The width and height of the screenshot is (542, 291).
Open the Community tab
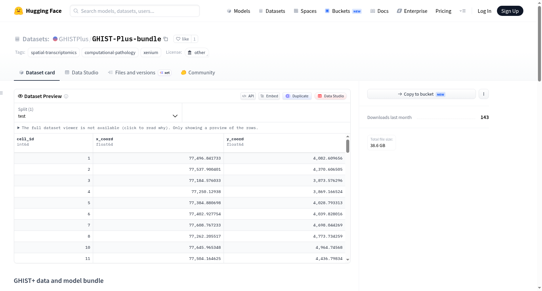[198, 73]
